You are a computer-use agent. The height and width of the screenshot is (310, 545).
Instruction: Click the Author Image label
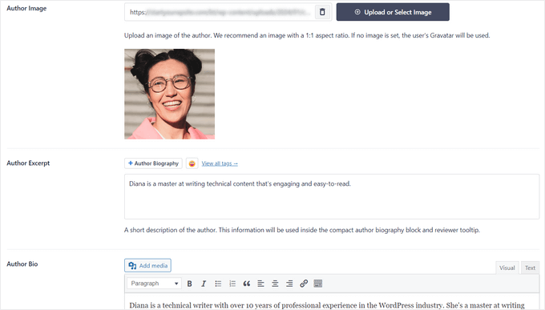(x=26, y=8)
